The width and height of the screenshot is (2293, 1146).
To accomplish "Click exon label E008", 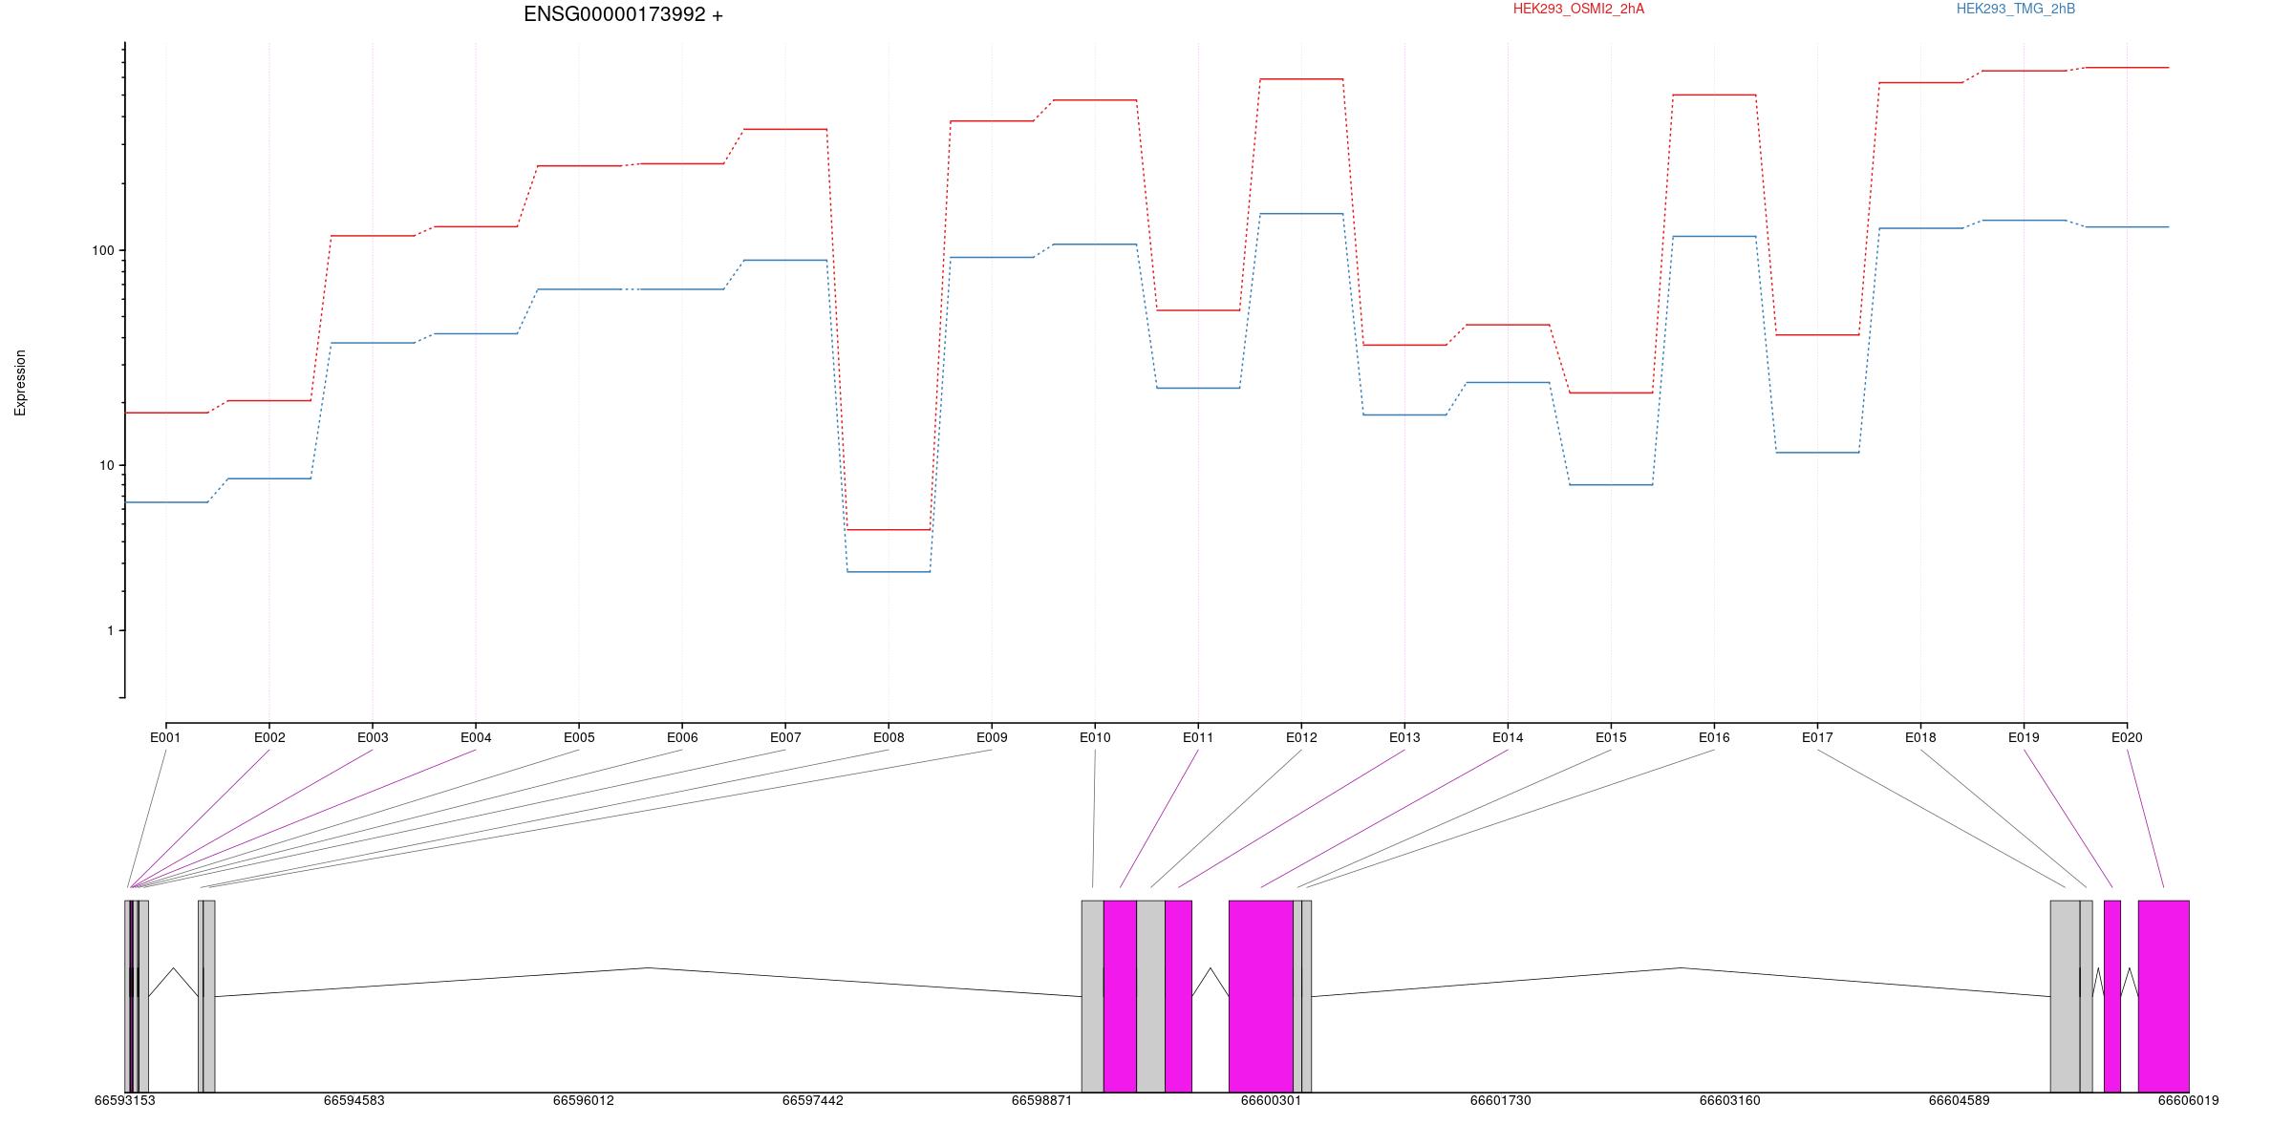I will (889, 737).
